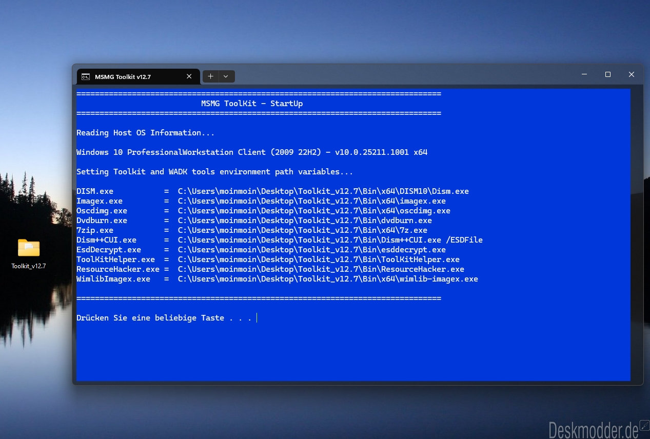Click the 7zip.exe path line
Viewport: 650px width, 439px height.
(252, 230)
